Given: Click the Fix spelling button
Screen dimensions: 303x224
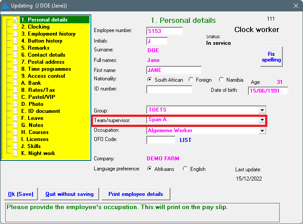Looking at the screenshot, I should click(271, 57).
